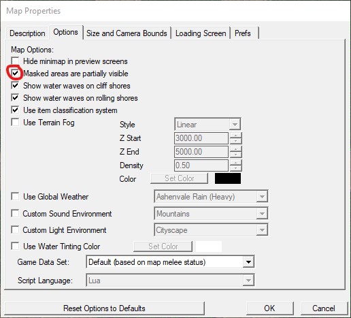Increase Z End with the up arrow
The image size is (351, 318).
point(236,149)
